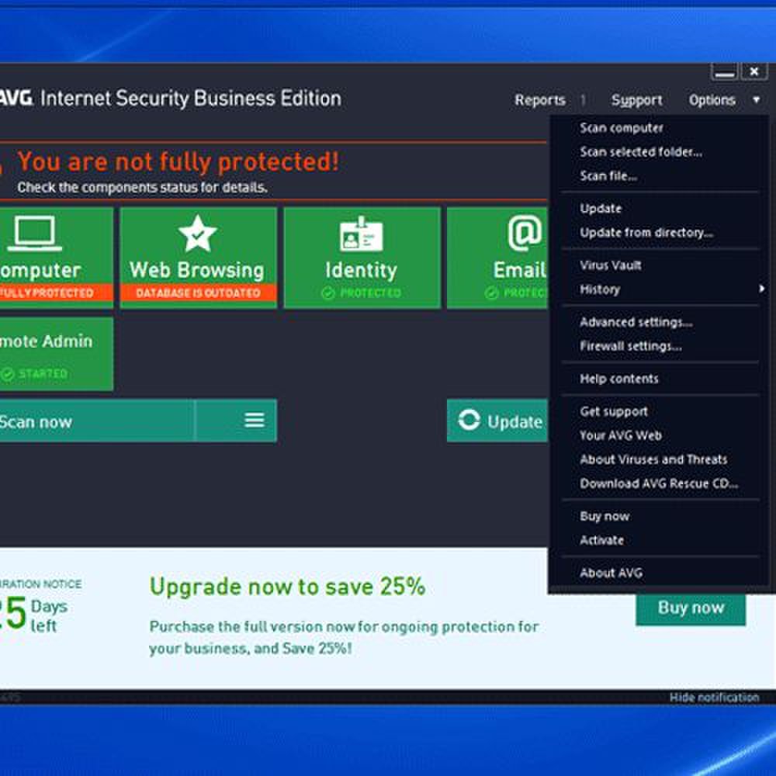The image size is (776, 776).
Task: Click the AVG Internet Security Business Edition title
Action: [x=170, y=98]
